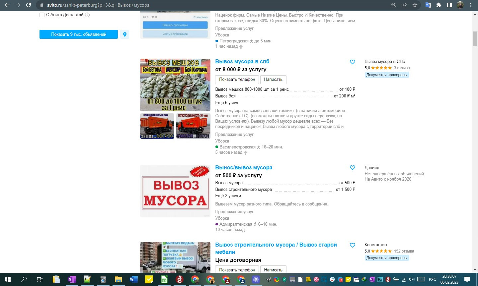
Task: Switch the РУС keyboard language
Action: coord(432,279)
